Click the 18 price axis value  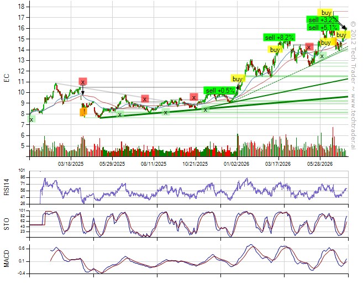21,7
